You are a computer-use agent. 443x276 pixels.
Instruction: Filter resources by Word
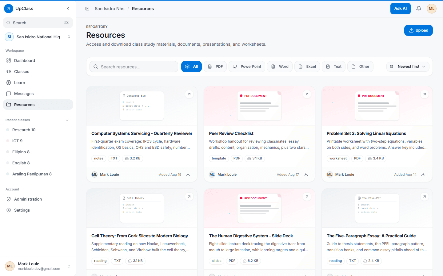point(280,67)
